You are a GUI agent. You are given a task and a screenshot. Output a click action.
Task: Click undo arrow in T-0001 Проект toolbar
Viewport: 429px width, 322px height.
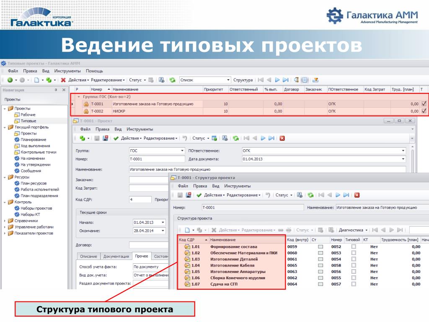(x=185, y=138)
